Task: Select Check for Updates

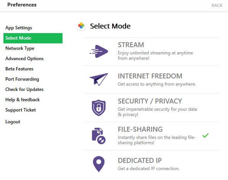Action: (24, 89)
